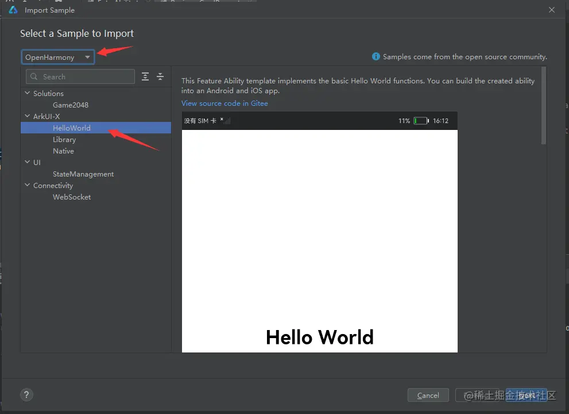Collapse the ArkUI-X tree group
Viewport: 569px width, 414px height.
(27, 116)
